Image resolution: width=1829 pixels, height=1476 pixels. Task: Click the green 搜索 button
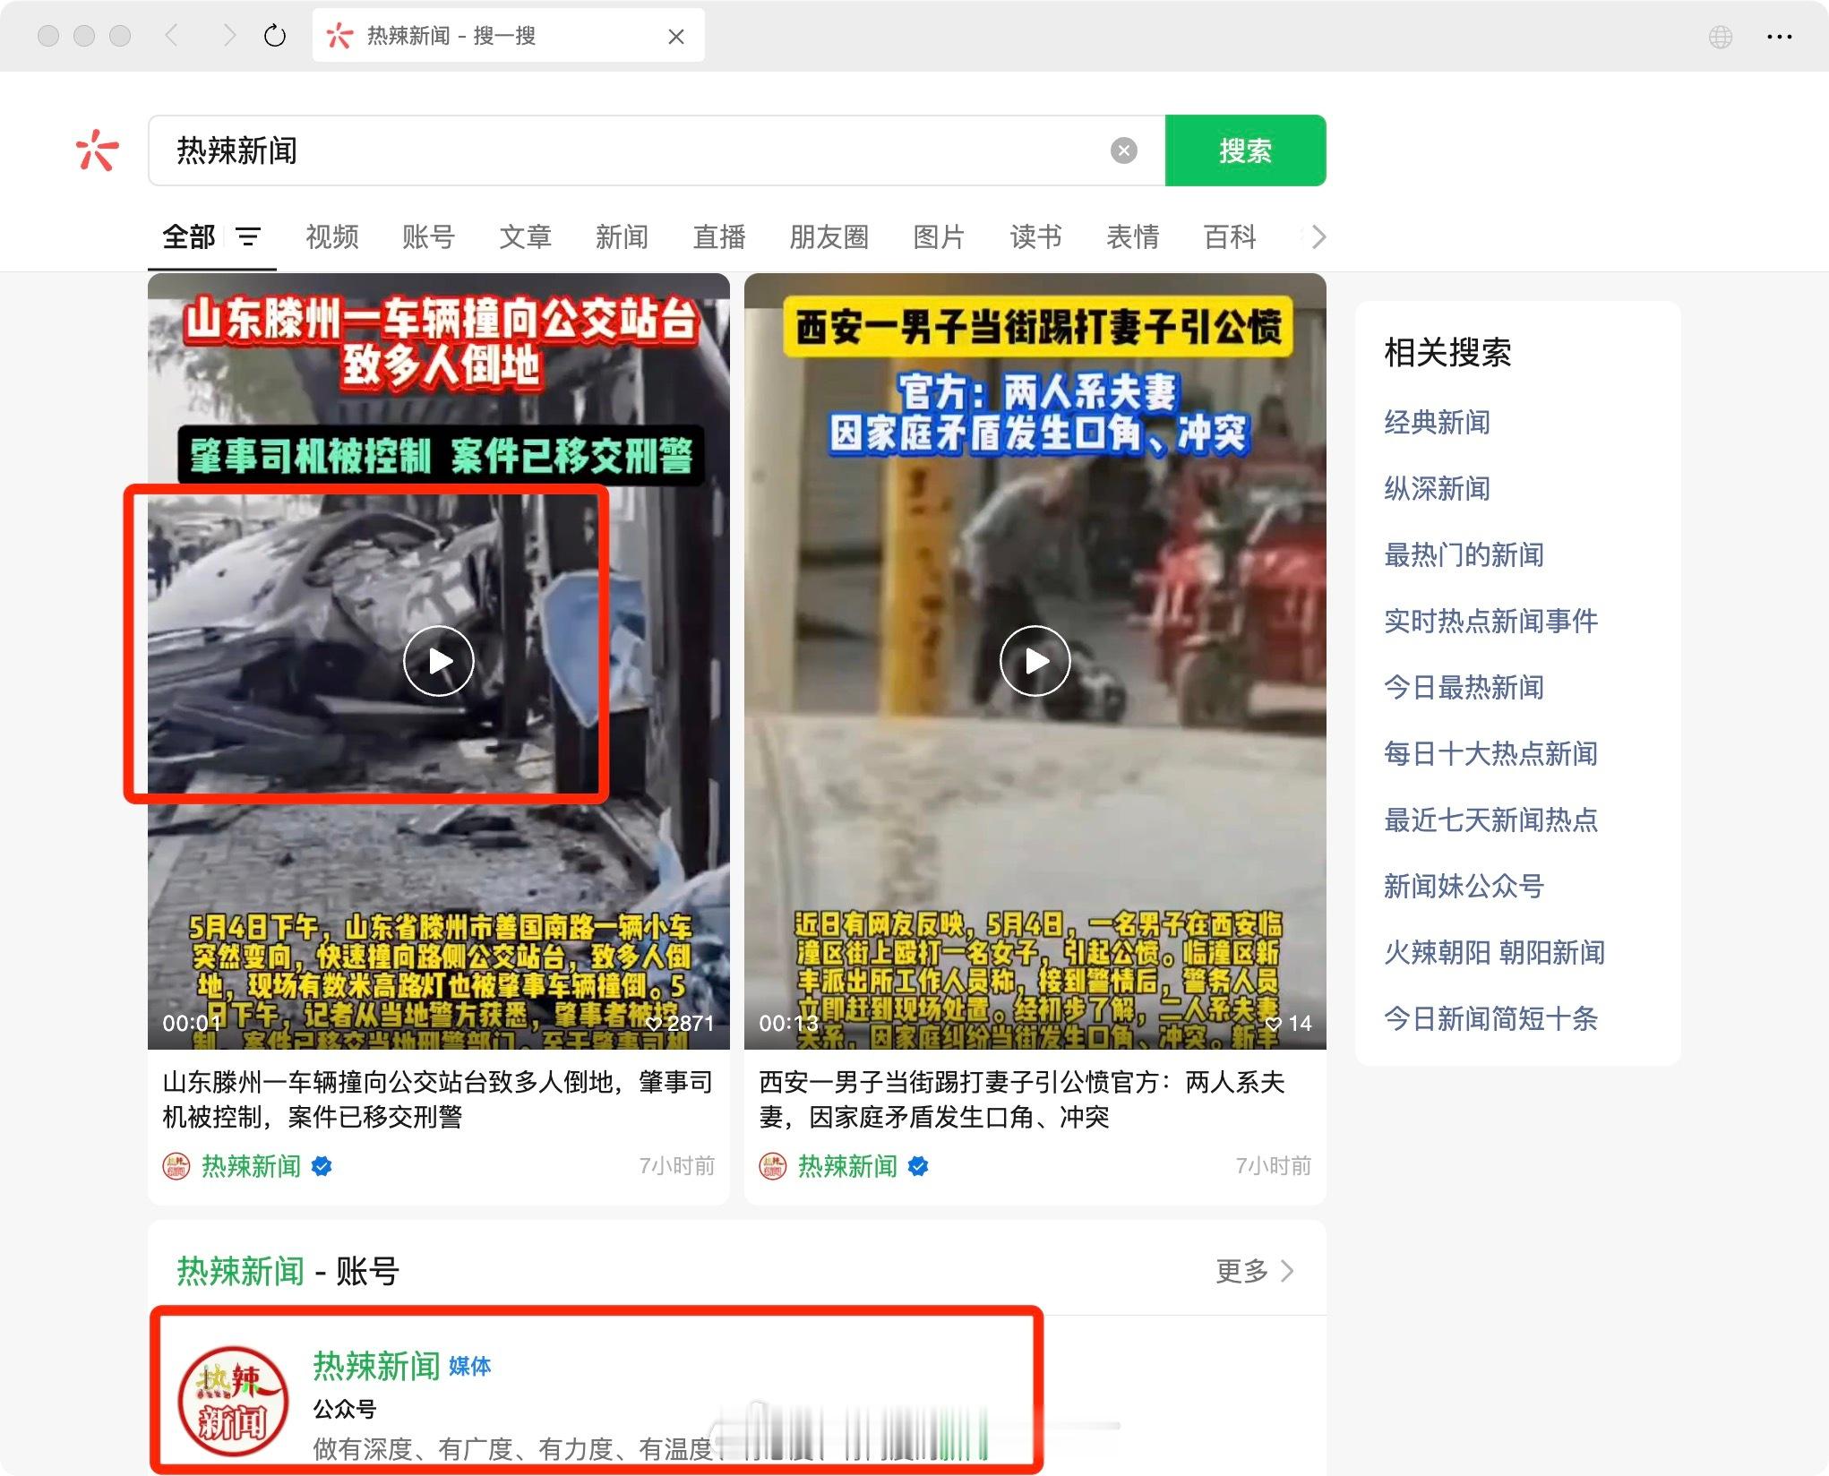tap(1245, 150)
